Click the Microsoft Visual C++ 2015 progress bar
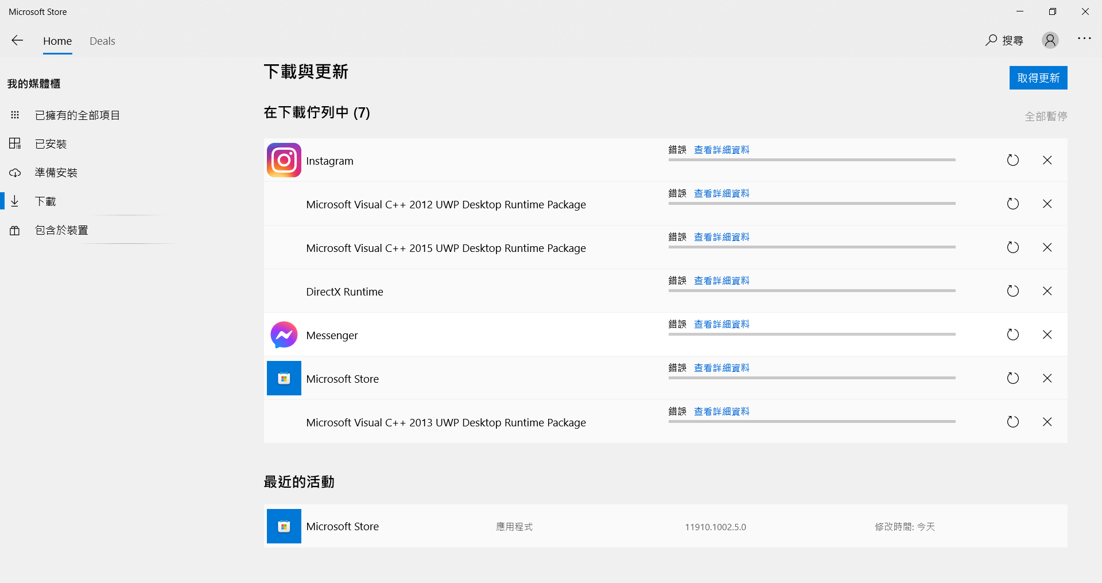The image size is (1102, 583). tap(811, 247)
